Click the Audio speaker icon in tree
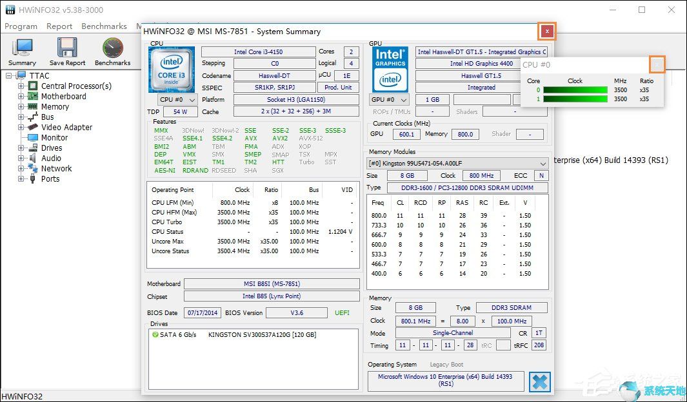Image resolution: width=687 pixels, height=402 pixels. pos(33,158)
